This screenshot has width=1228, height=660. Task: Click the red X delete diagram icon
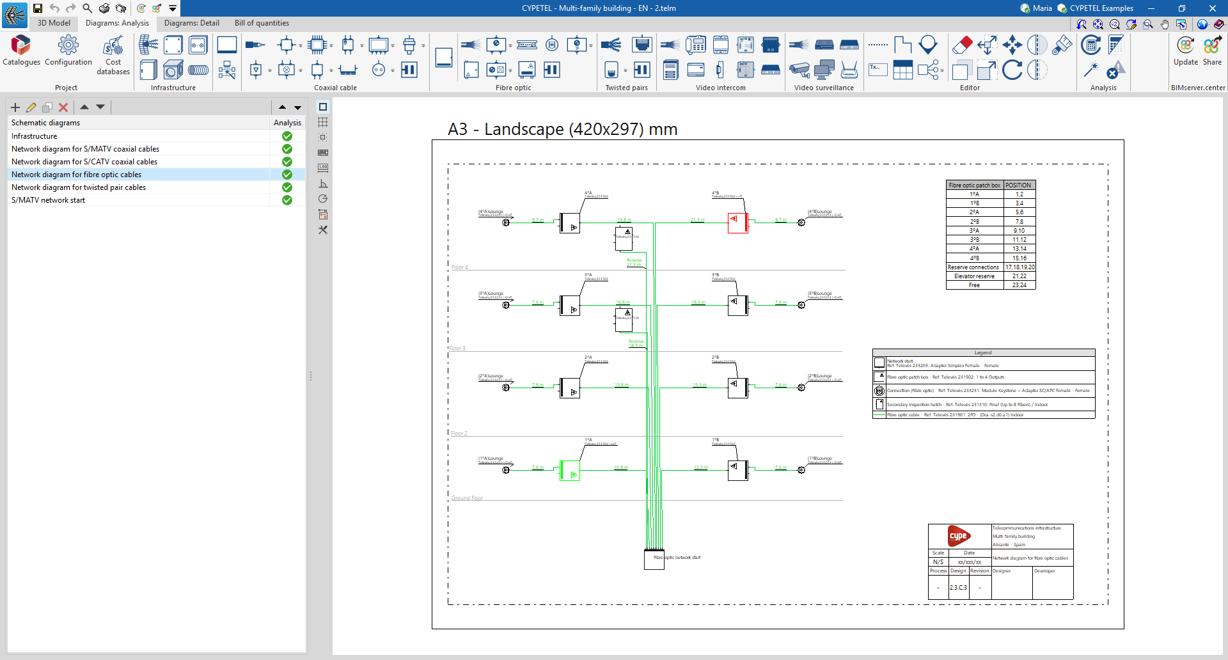click(63, 107)
